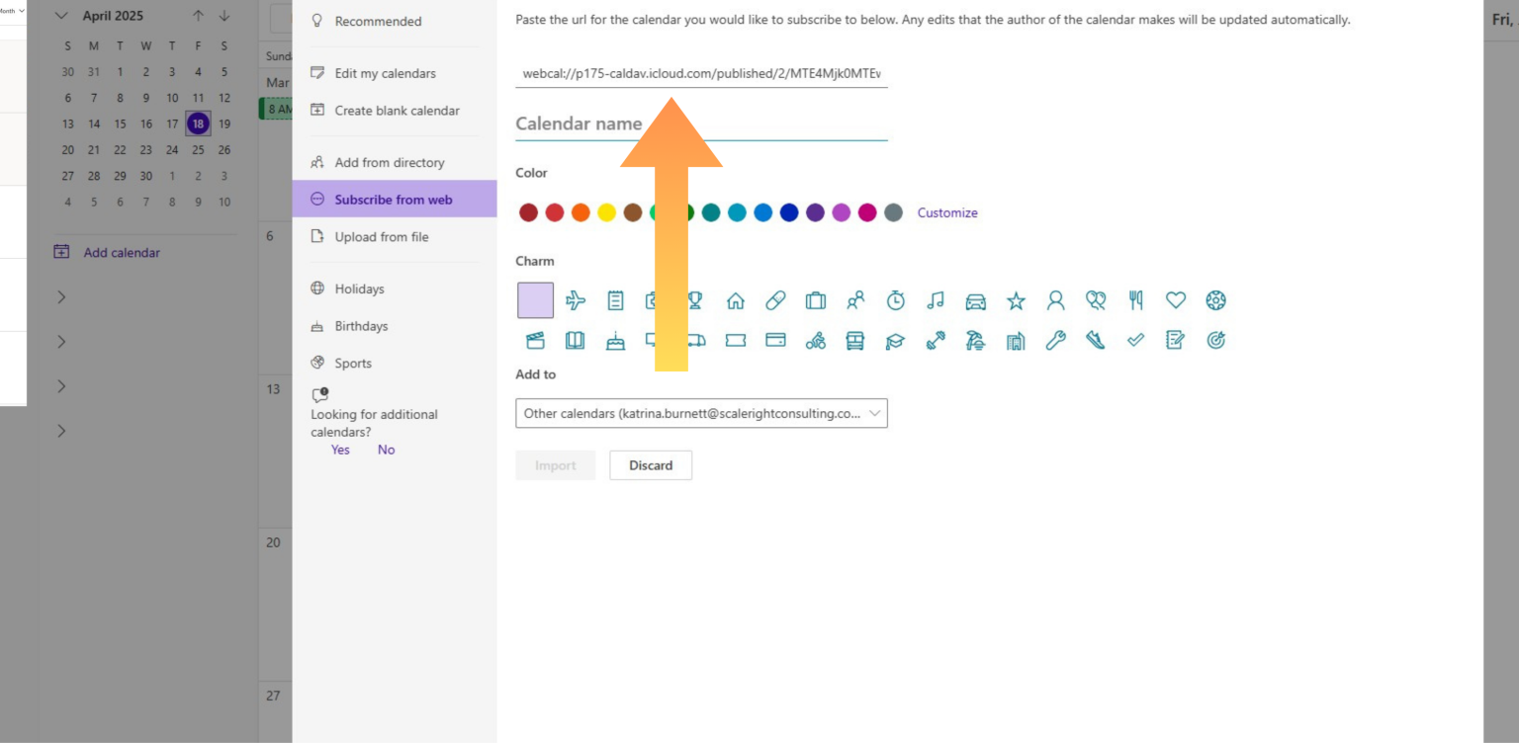Open the Recommended calendars section
This screenshot has width=1519, height=743.
coord(395,21)
